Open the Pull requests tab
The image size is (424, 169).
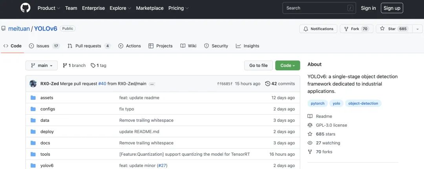click(89, 46)
